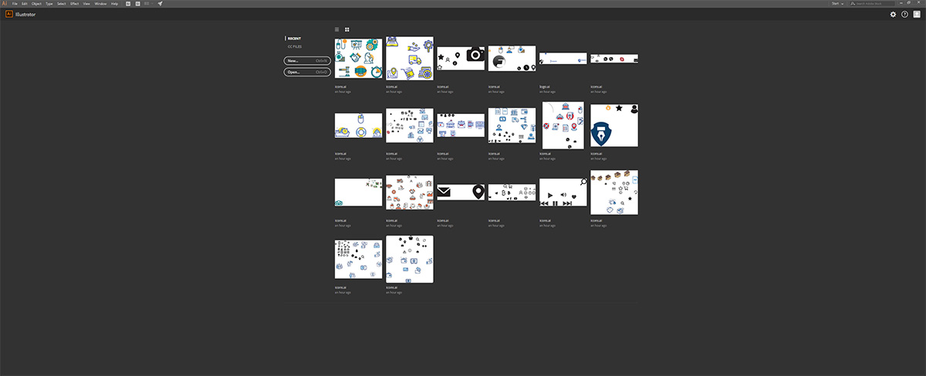
Task: Open the File menu
Action: click(x=15, y=4)
